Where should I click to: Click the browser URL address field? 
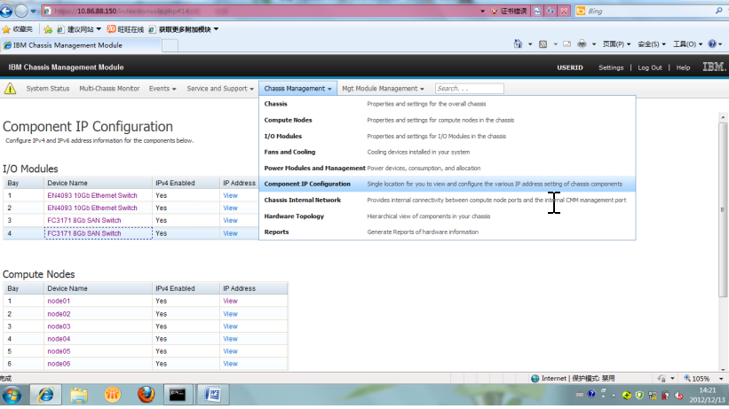(260, 12)
